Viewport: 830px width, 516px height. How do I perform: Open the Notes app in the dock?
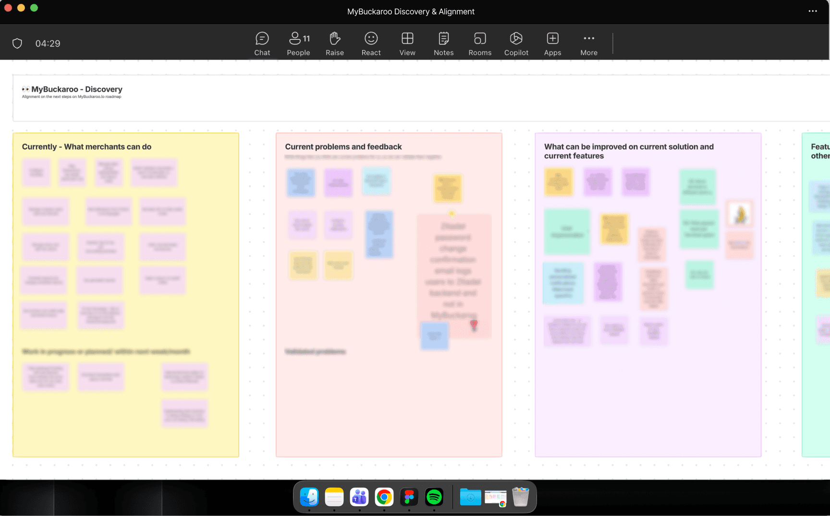pyautogui.click(x=334, y=497)
